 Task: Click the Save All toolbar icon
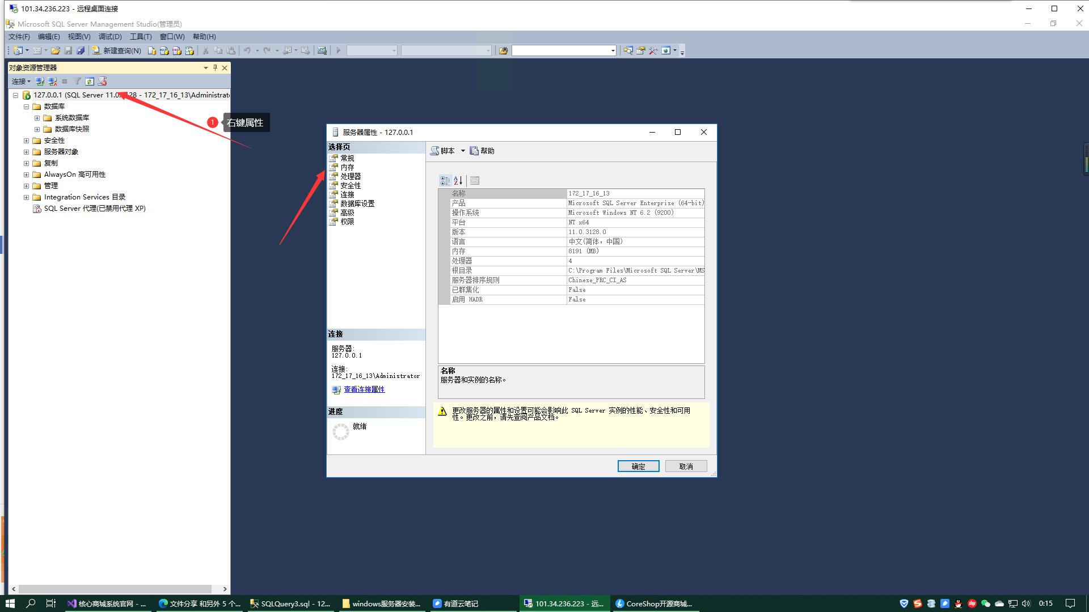[81, 50]
